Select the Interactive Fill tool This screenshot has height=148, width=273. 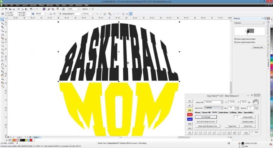coord(2,86)
